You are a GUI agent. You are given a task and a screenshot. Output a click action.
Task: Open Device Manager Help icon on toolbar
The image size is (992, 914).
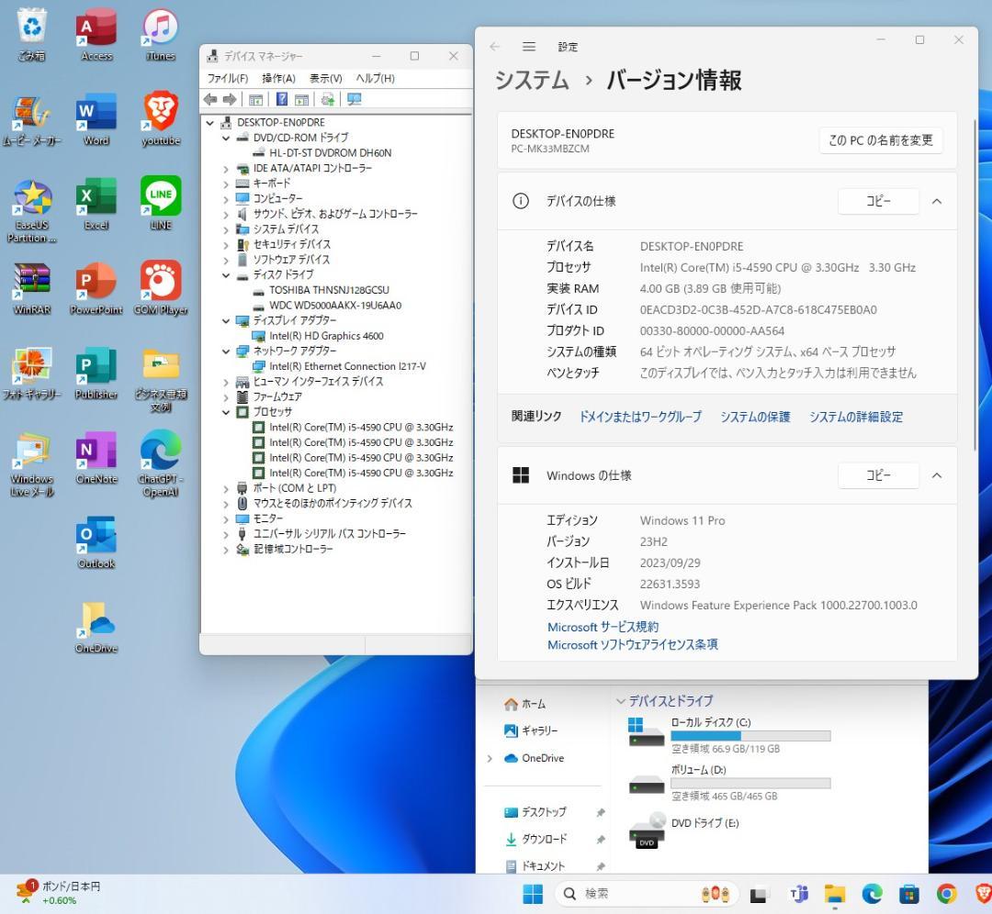(283, 99)
